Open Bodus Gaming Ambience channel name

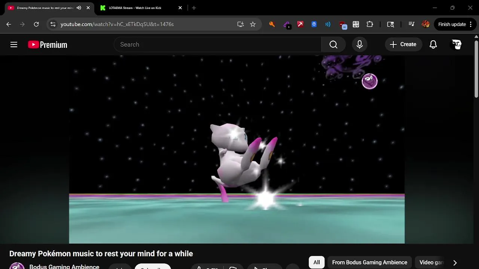(x=64, y=266)
